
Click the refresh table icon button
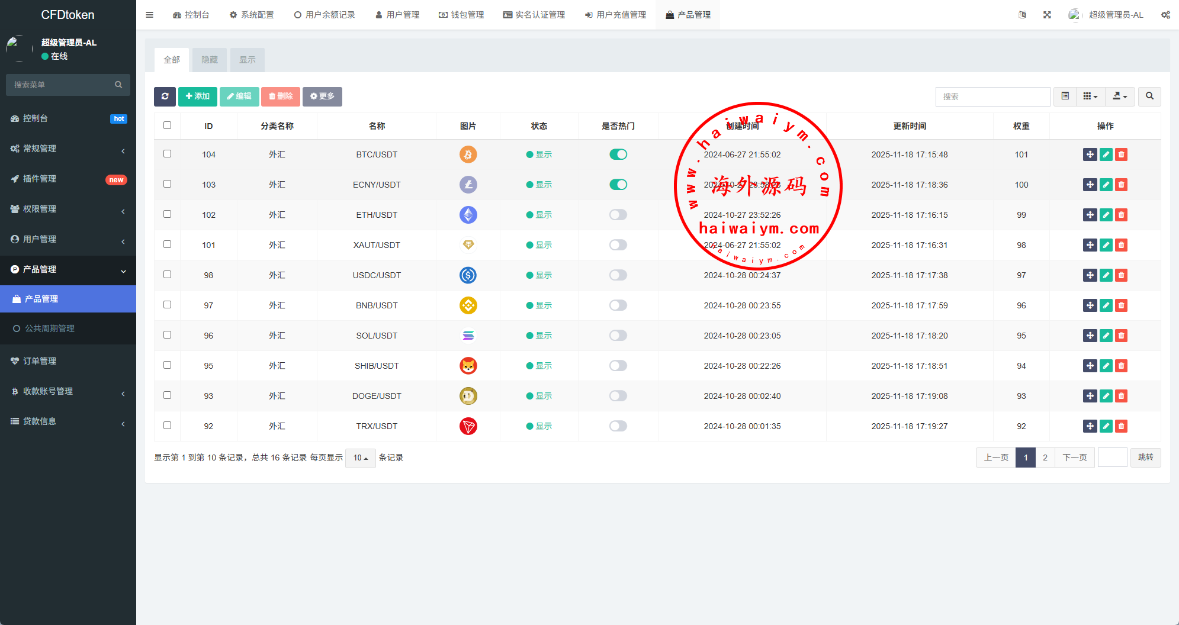click(165, 96)
